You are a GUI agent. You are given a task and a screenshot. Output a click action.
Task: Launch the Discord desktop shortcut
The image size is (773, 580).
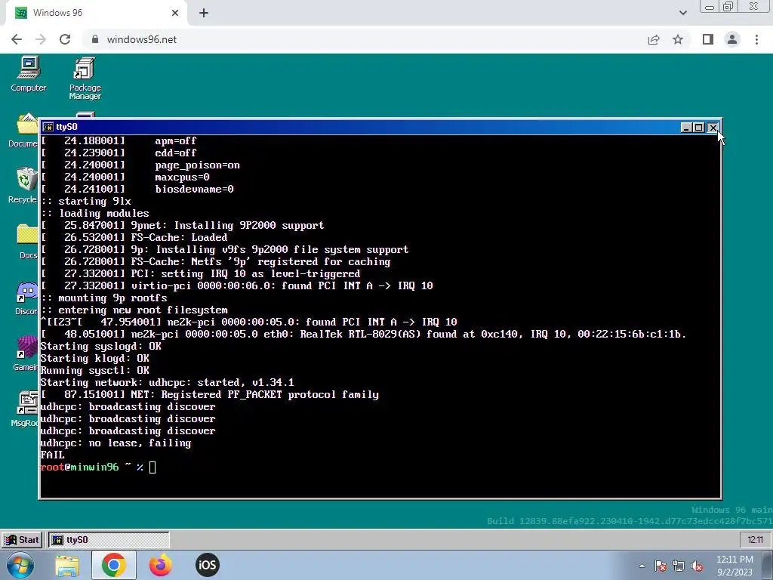click(x=26, y=298)
